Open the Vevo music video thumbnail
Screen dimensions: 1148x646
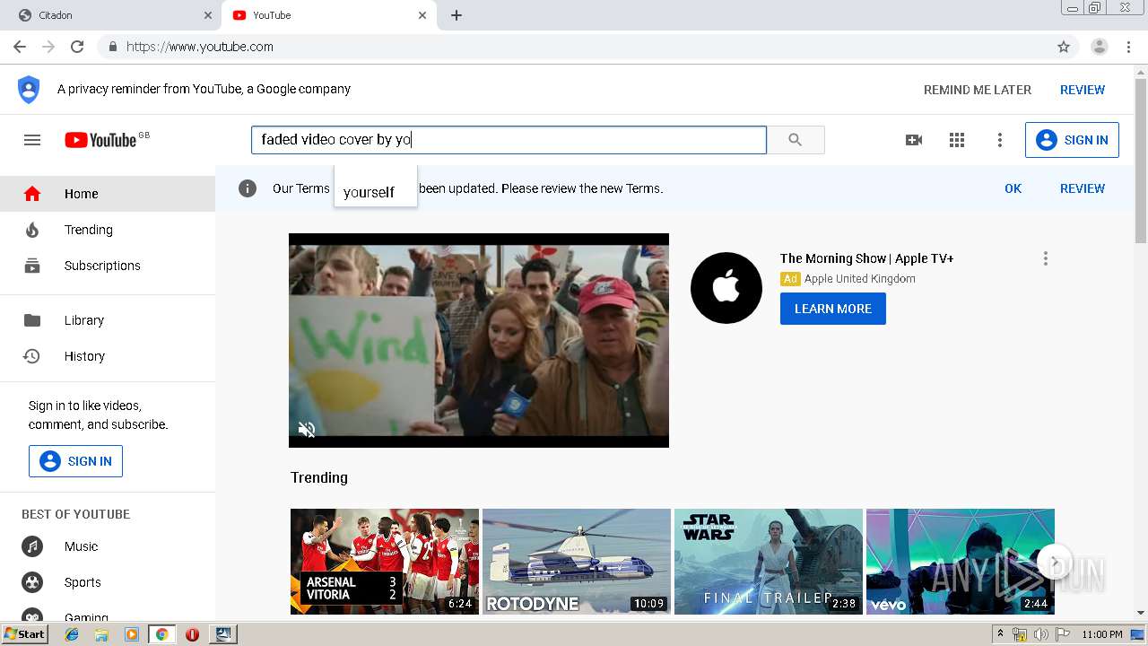(961, 562)
